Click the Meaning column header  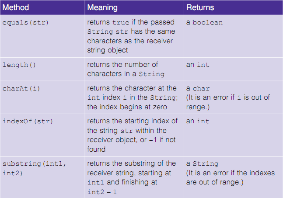pos(103,8)
